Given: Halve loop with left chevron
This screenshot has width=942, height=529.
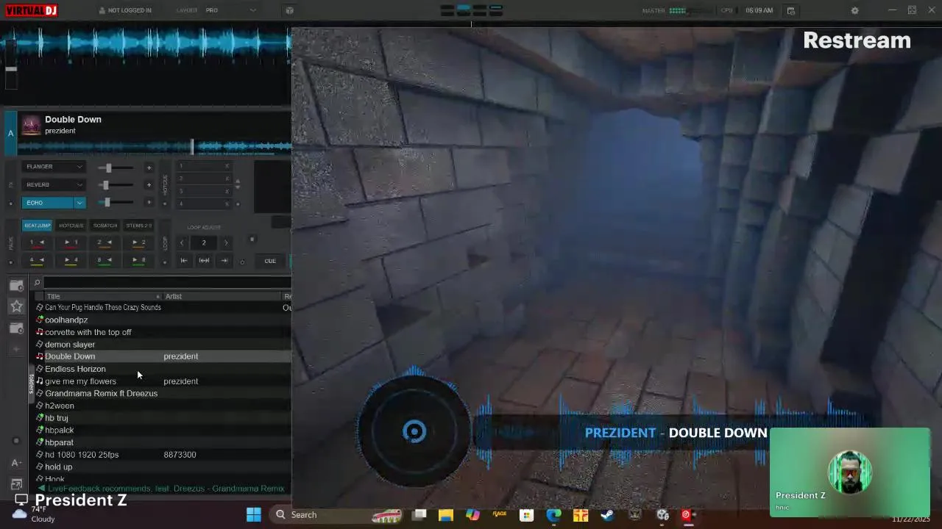Looking at the screenshot, I should pyautogui.click(x=182, y=242).
